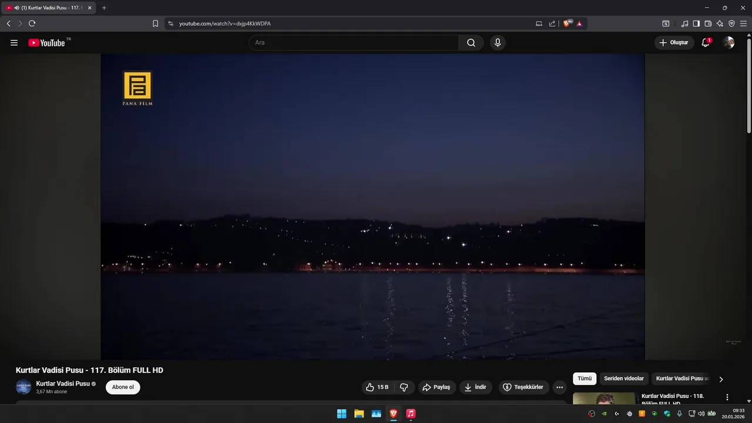Go to the YouTube home logo
The width and height of the screenshot is (752, 423).
(x=47, y=43)
